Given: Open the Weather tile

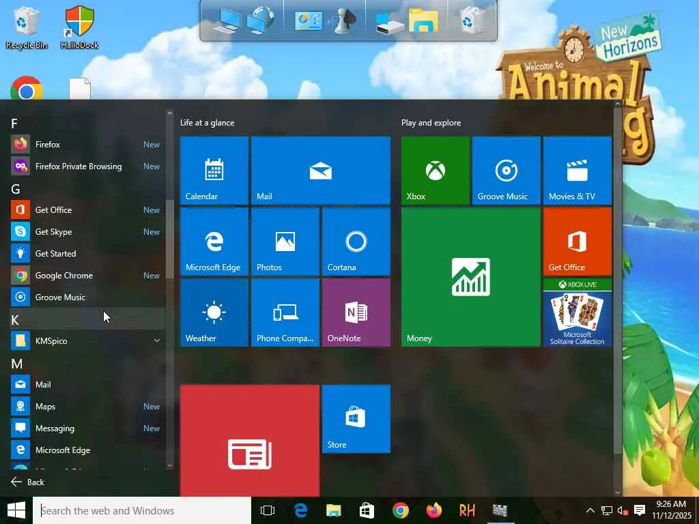Looking at the screenshot, I should [x=214, y=312].
